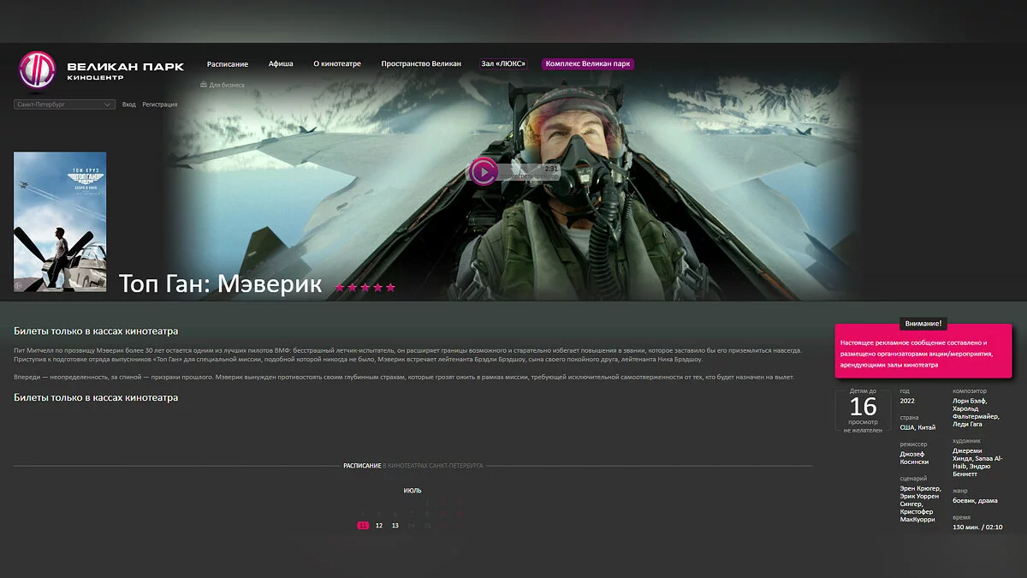Open the Санкт-Петербург city dropdown
This screenshot has height=578, width=1027.
click(64, 104)
